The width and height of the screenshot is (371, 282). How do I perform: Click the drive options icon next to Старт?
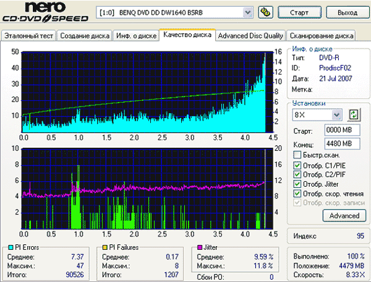(x=265, y=12)
